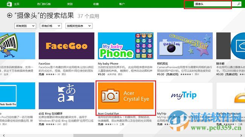Viewport: 245px width, 137px height.
Task: Expand the 所有类别 category dropdown
Action: pyautogui.click(x=25, y=26)
